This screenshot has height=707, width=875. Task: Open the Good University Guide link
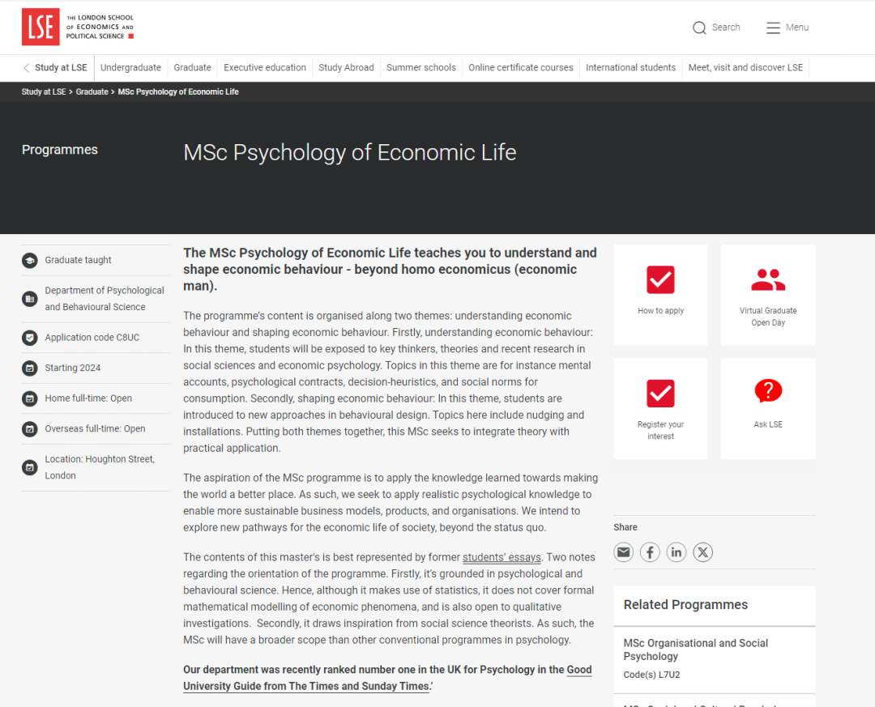[387, 677]
